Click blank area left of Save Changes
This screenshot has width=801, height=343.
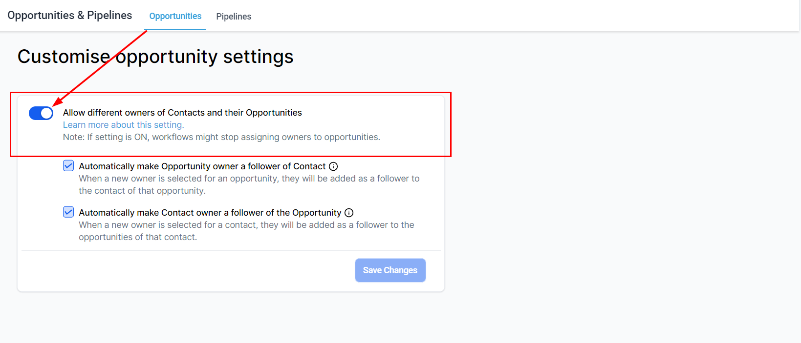coord(195,270)
